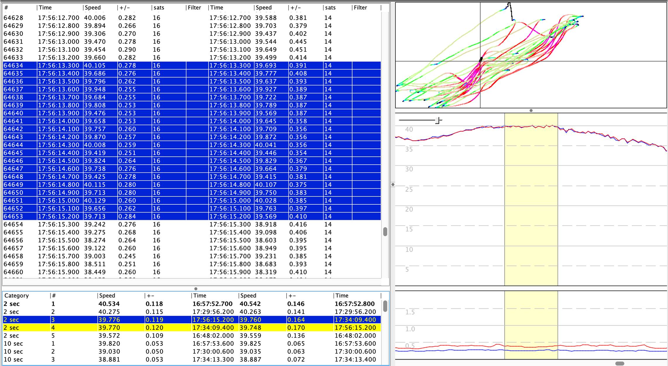
Task: Click the horizontal scrollbar thumb under the graphs
Action: 619,363
